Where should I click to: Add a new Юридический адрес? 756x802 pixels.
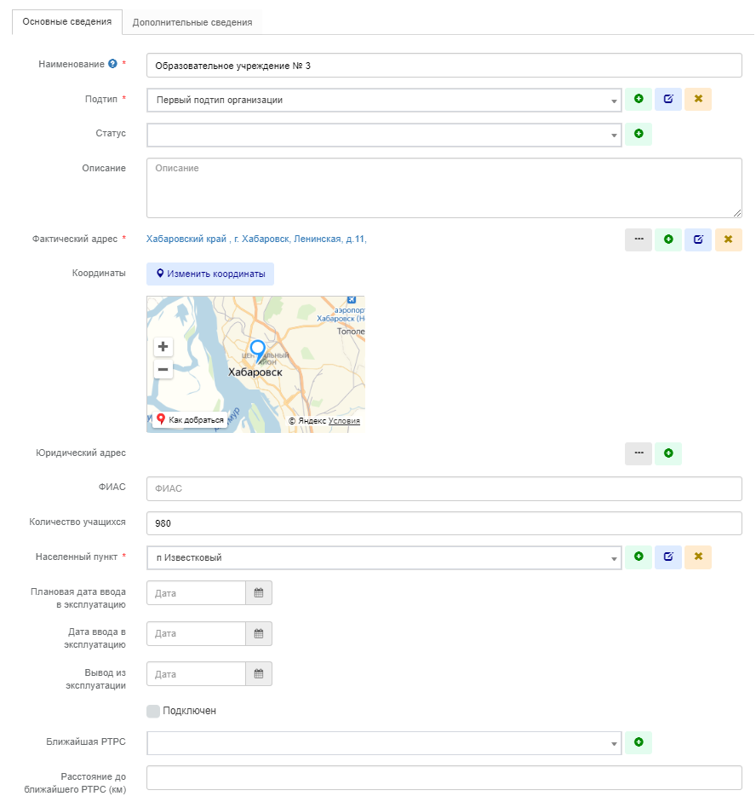click(x=668, y=453)
